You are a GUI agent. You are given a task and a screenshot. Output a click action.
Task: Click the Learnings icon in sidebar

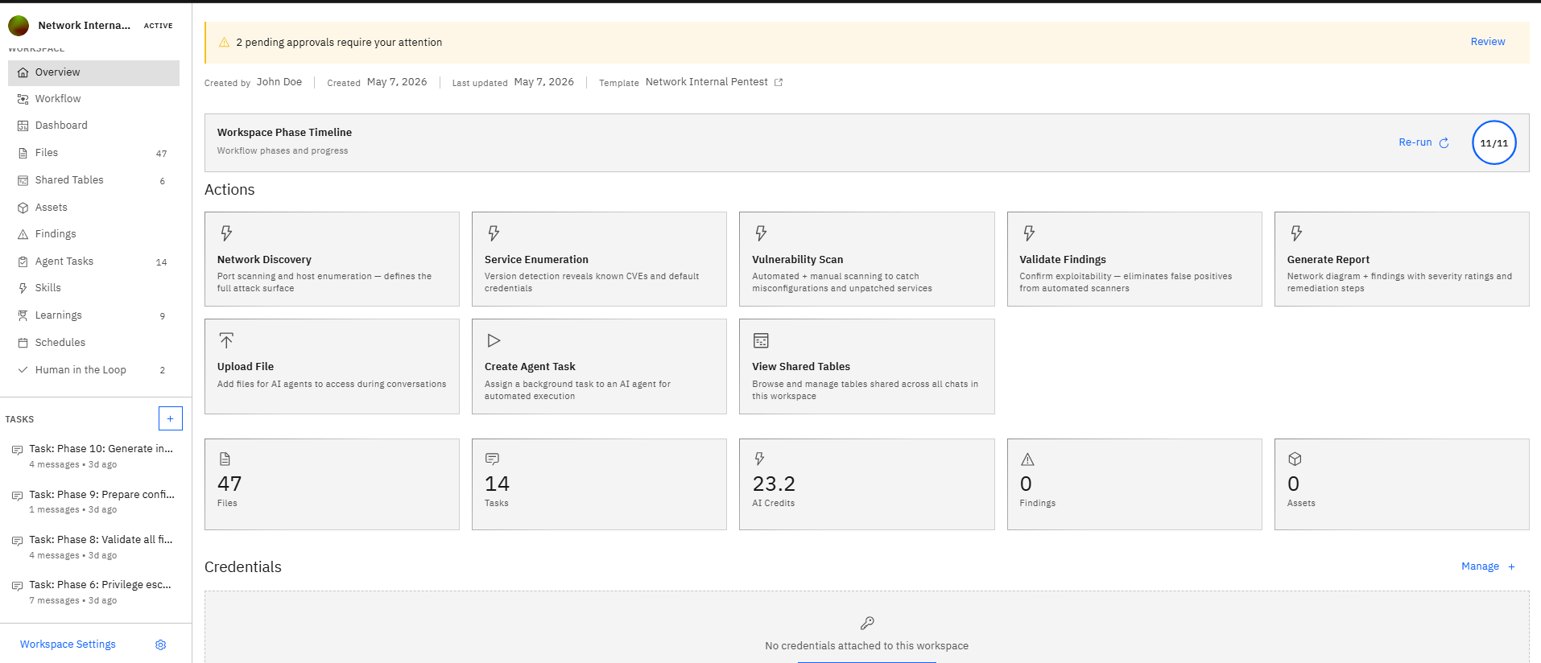click(23, 315)
